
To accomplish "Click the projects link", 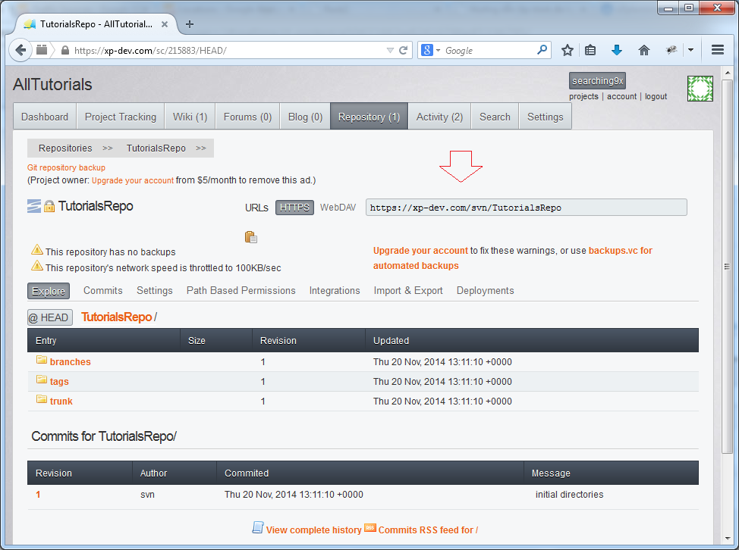I will pos(583,96).
